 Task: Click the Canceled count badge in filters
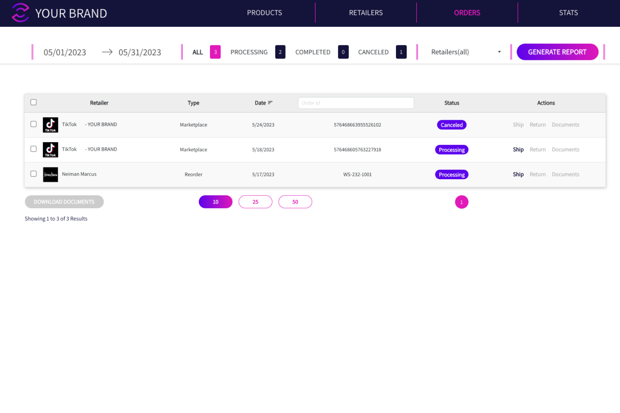point(401,52)
